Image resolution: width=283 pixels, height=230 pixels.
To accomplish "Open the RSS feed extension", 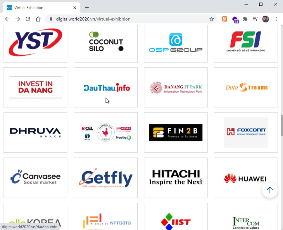I will pyautogui.click(x=225, y=19).
